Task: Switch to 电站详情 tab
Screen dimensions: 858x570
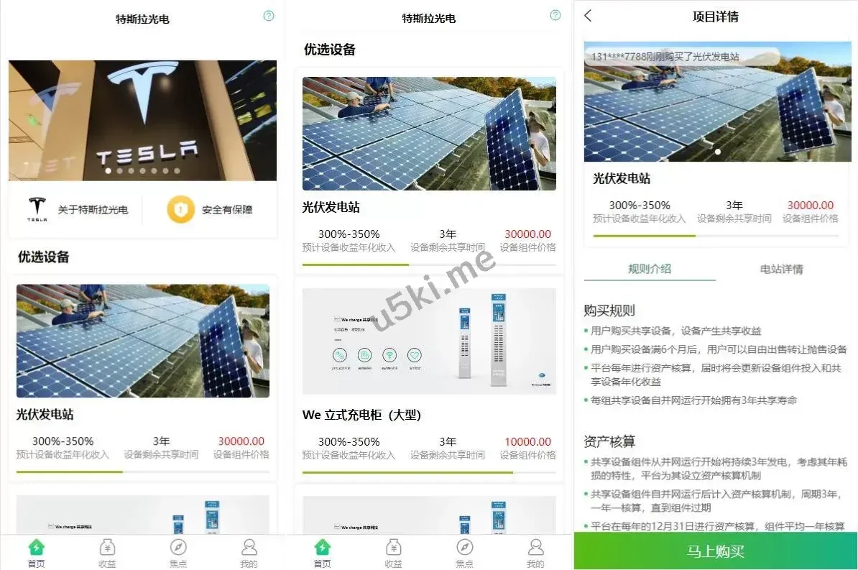Action: (x=781, y=269)
